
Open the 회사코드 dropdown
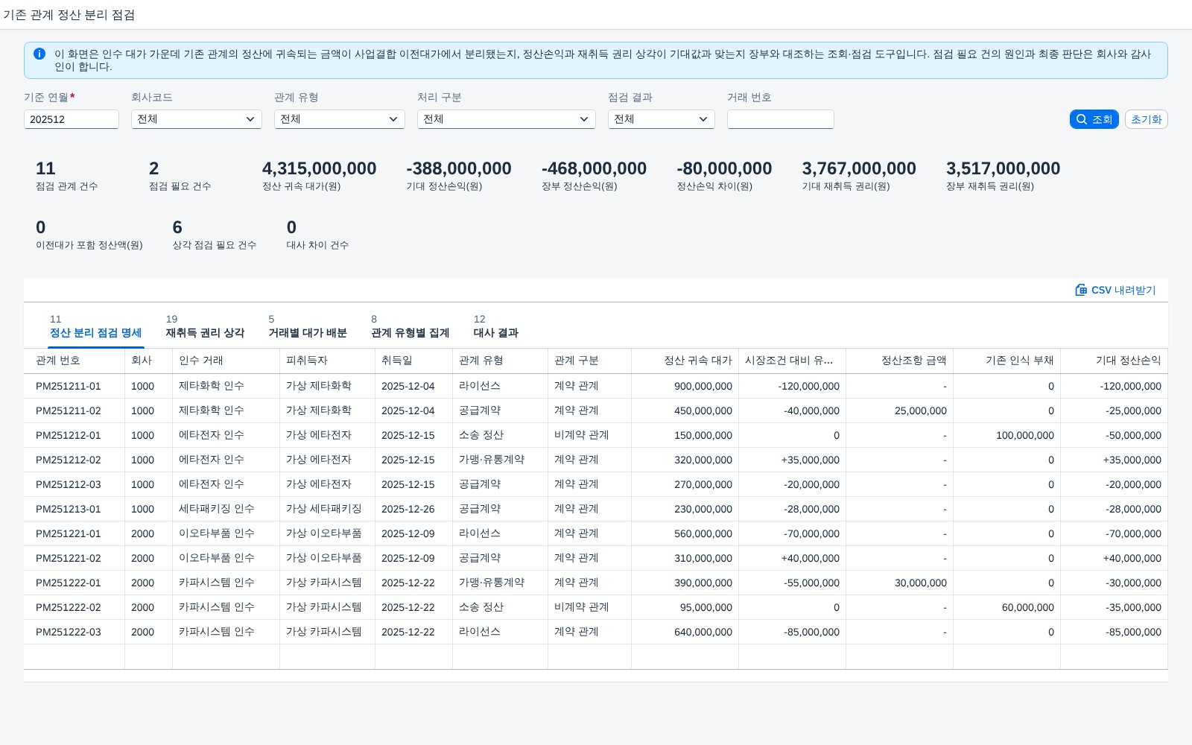pos(197,119)
